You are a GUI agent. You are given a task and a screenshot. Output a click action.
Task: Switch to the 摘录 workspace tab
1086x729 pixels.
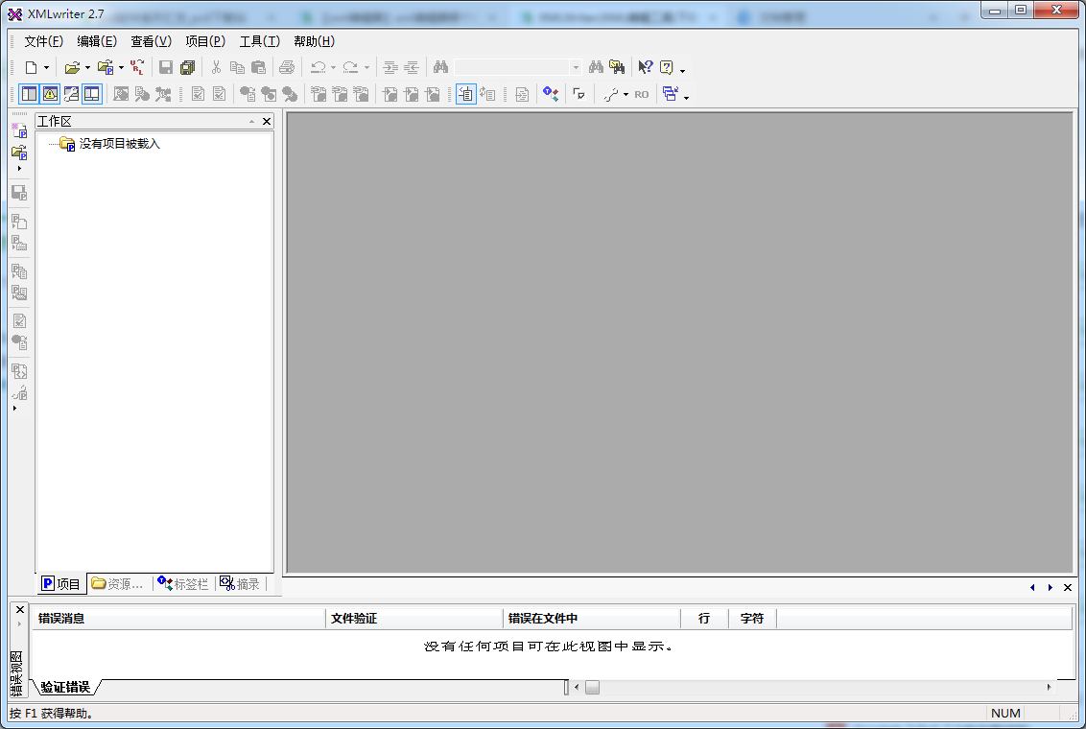[x=240, y=583]
